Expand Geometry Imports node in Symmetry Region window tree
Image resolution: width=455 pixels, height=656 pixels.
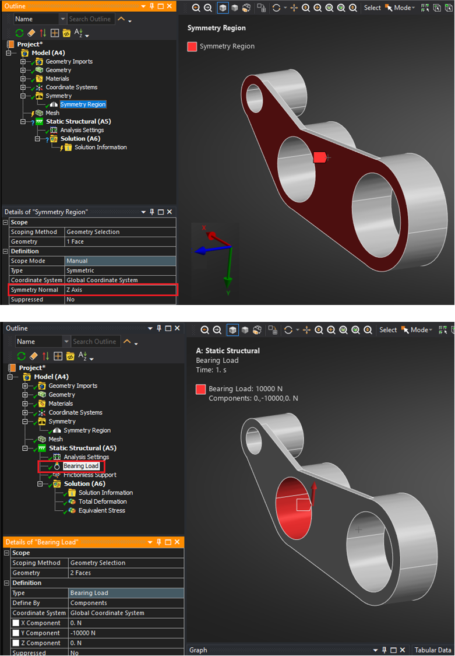[23, 61]
